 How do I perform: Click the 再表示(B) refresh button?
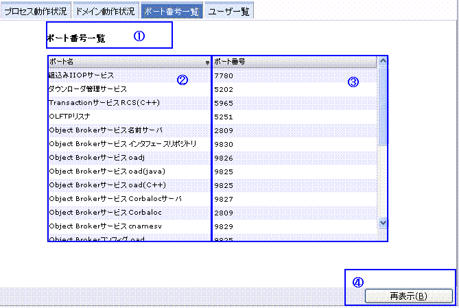pos(408,296)
